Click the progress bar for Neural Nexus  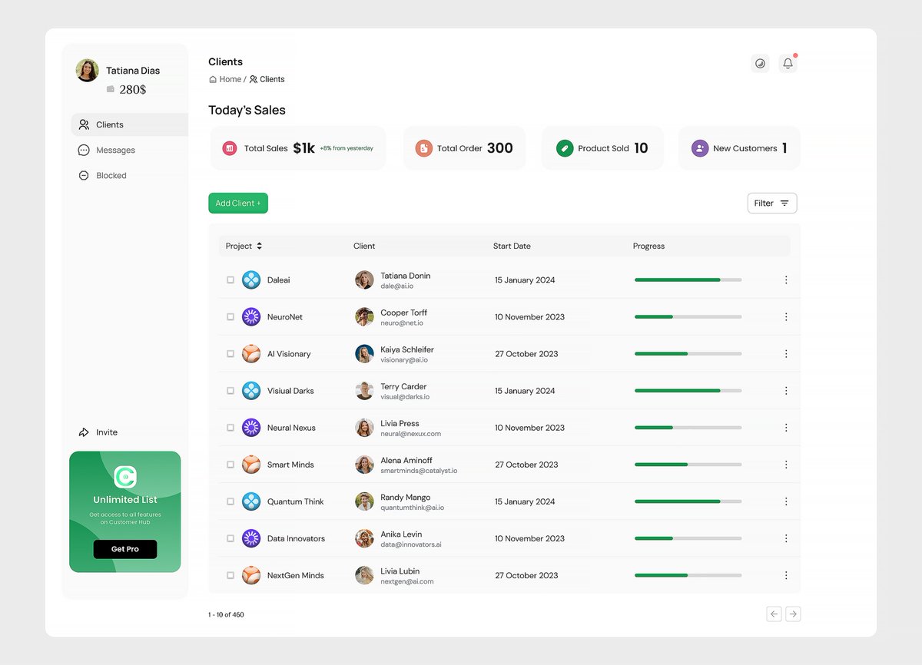point(687,428)
